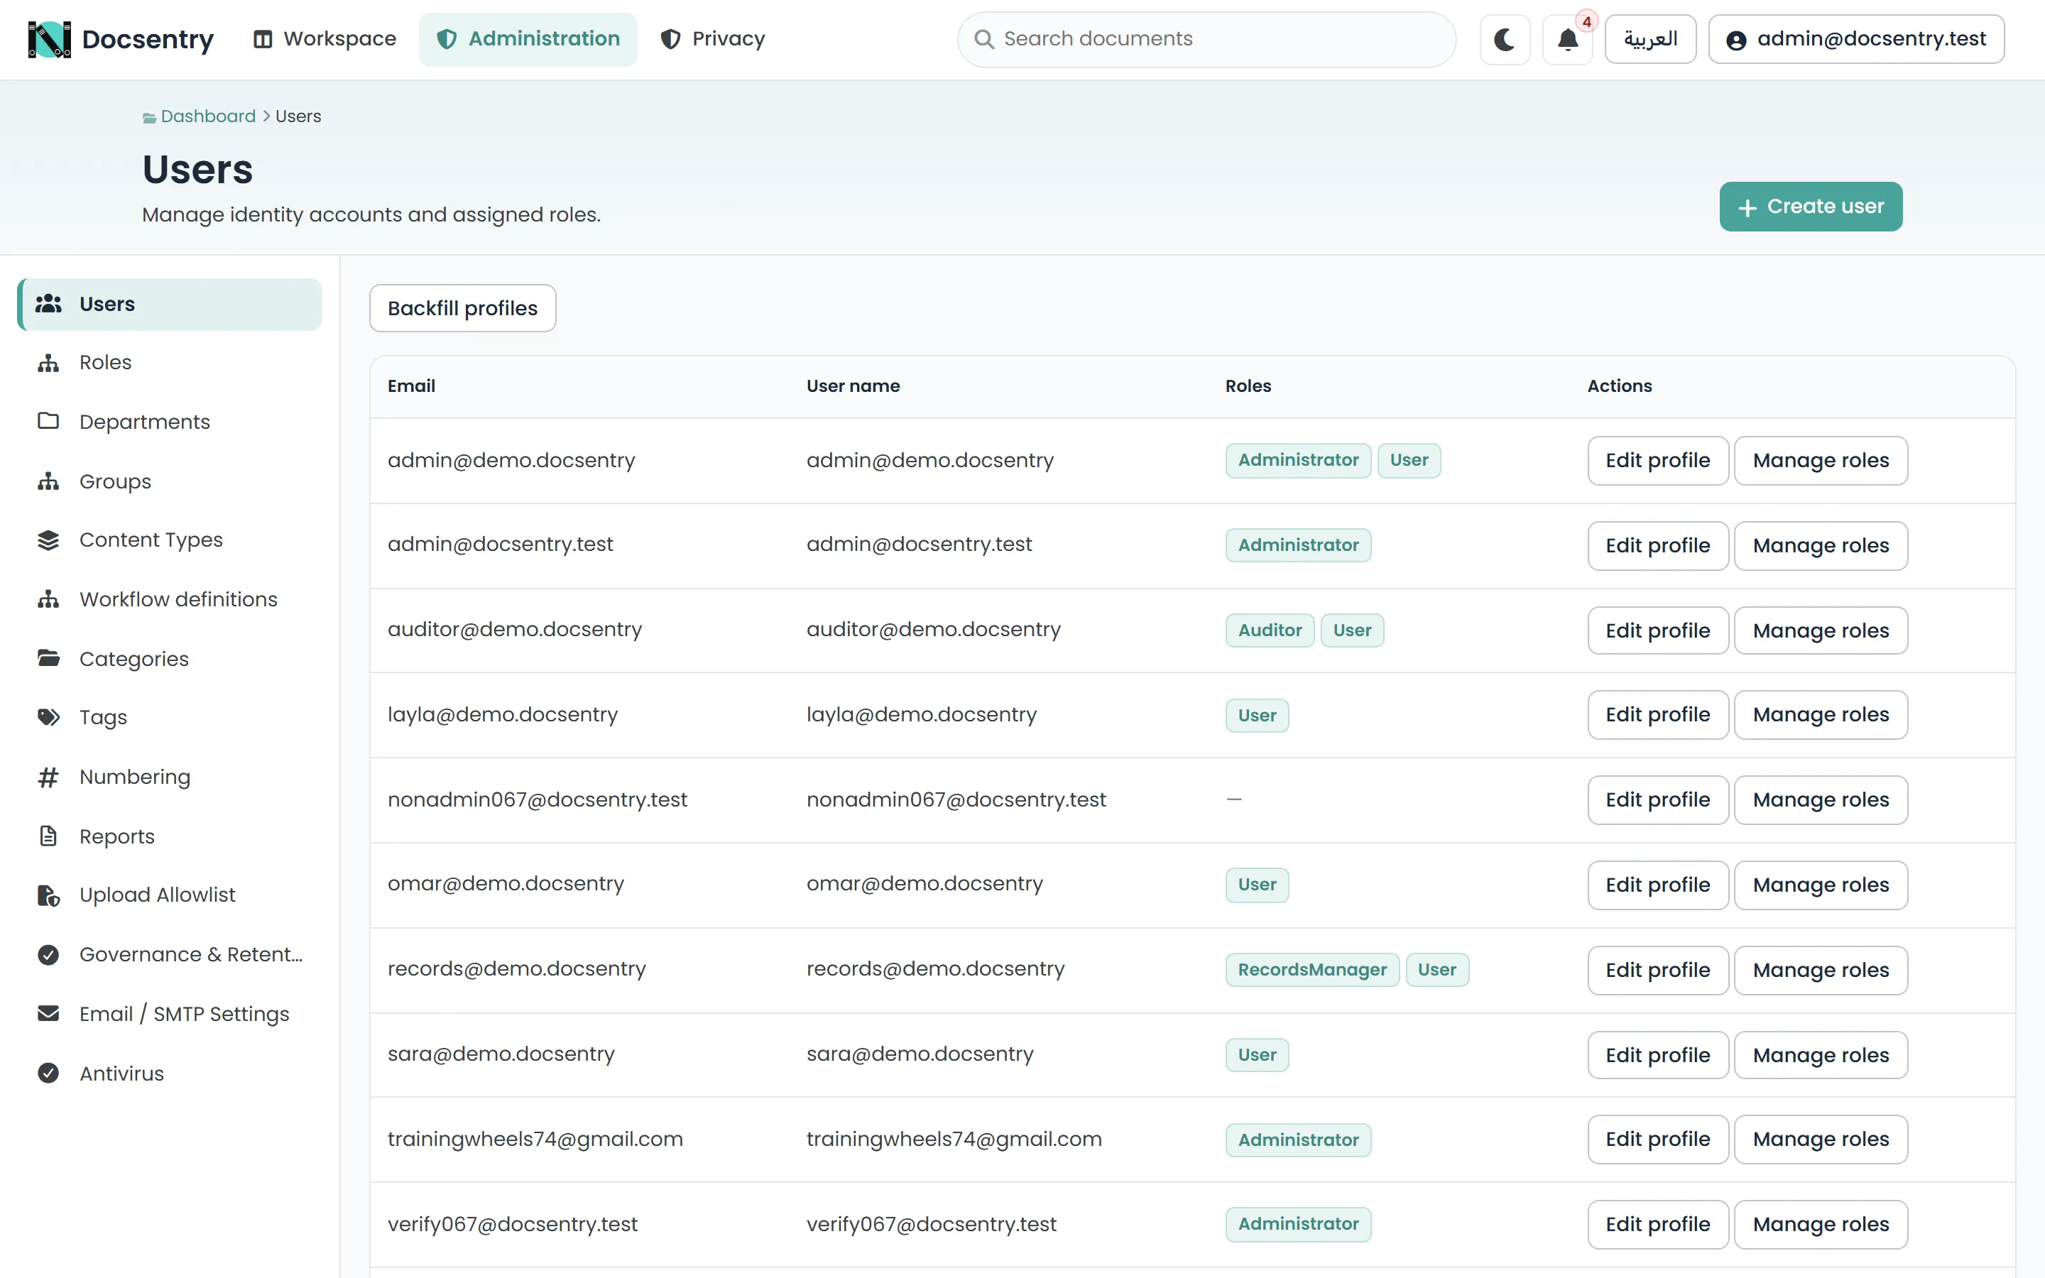Manage roles for sara@demo.docsentry

[1820, 1055]
